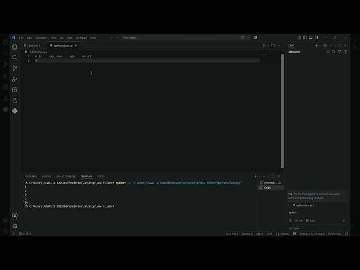The image size is (360, 270).
Task: Open the Testing flask view
Action: click(x=15, y=100)
